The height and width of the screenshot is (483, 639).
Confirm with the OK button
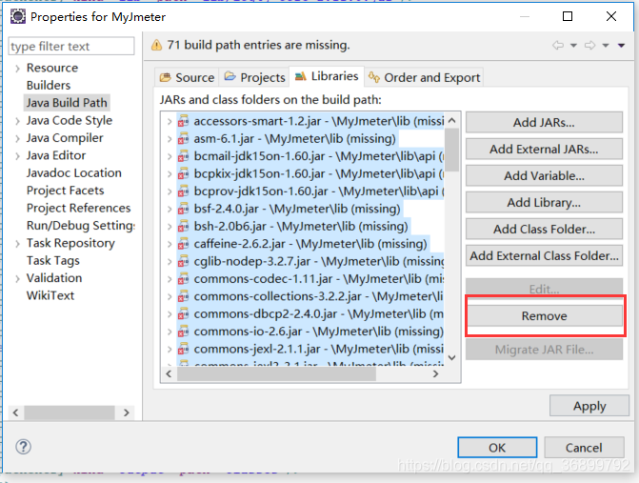[x=497, y=448]
